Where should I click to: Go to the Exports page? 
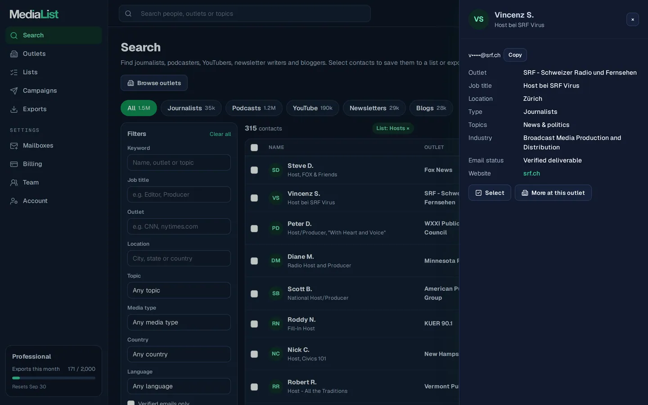point(54,109)
